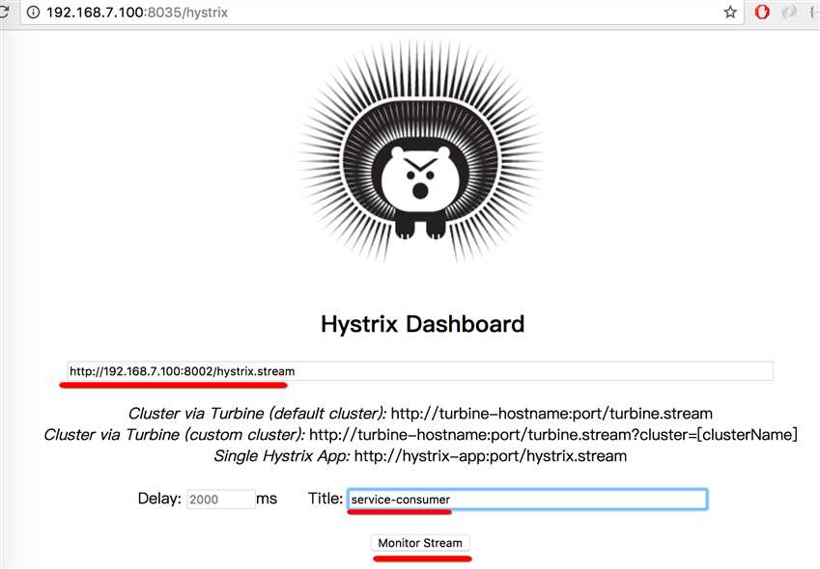Bookmark this page with the star icon
Viewport: 820px width, 569px height.
pyautogui.click(x=730, y=12)
